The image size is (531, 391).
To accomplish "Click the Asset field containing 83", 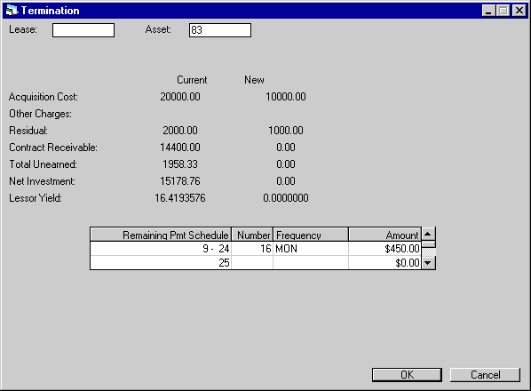I will (220, 30).
